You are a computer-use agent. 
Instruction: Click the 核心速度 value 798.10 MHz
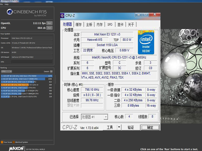tap(92, 90)
